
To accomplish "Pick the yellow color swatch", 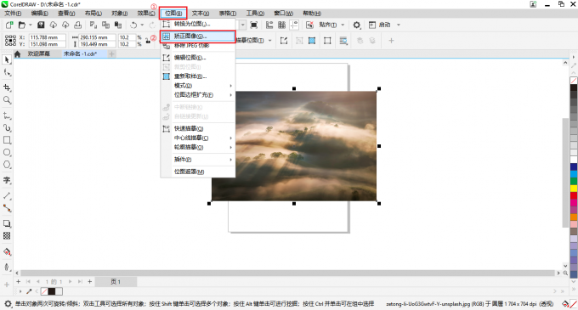I will coord(574,189).
